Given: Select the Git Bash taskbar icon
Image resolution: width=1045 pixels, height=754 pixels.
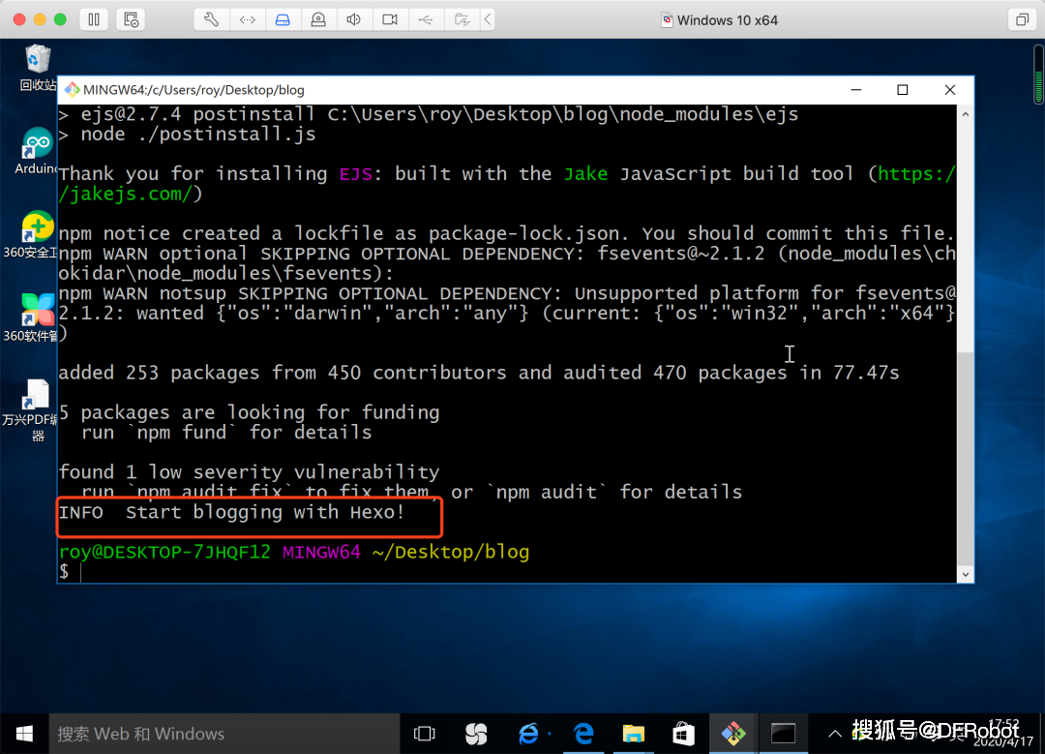Looking at the screenshot, I should pos(733,734).
